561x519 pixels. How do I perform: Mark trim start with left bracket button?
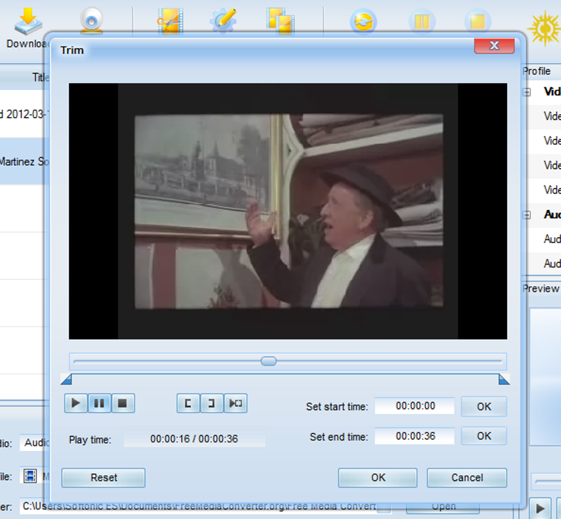[x=188, y=403]
